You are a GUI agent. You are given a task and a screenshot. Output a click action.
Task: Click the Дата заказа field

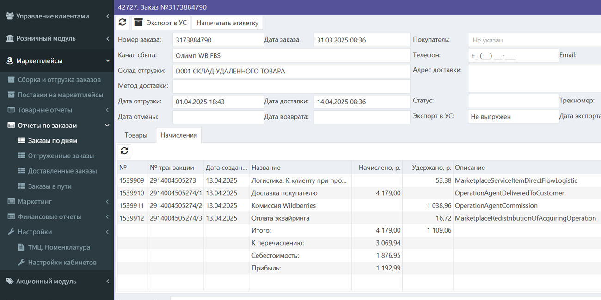362,40
